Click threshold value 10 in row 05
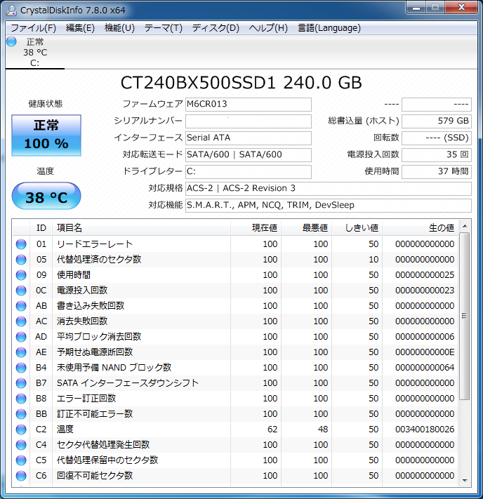Screen dimensions: 483x499 [373, 260]
